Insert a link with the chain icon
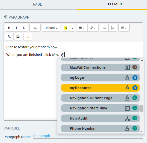Viewport: 147px width, 143px height. [9, 37]
